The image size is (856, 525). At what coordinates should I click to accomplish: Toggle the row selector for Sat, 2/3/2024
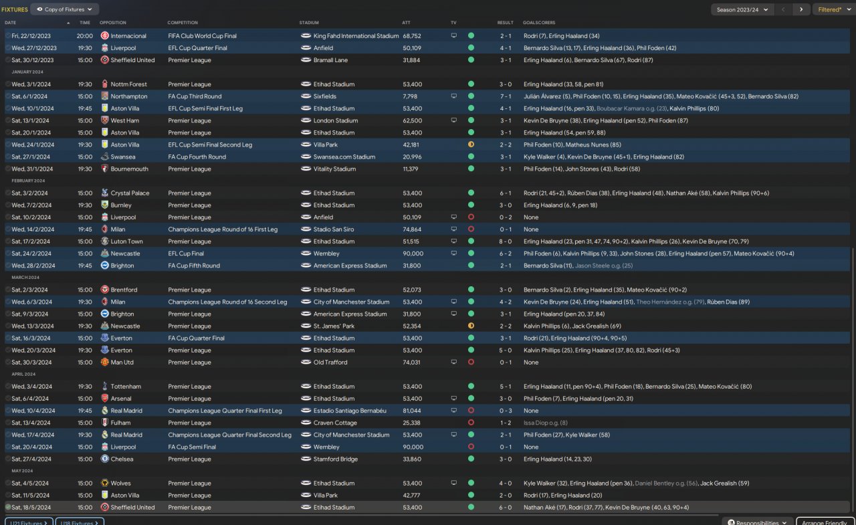click(x=7, y=290)
